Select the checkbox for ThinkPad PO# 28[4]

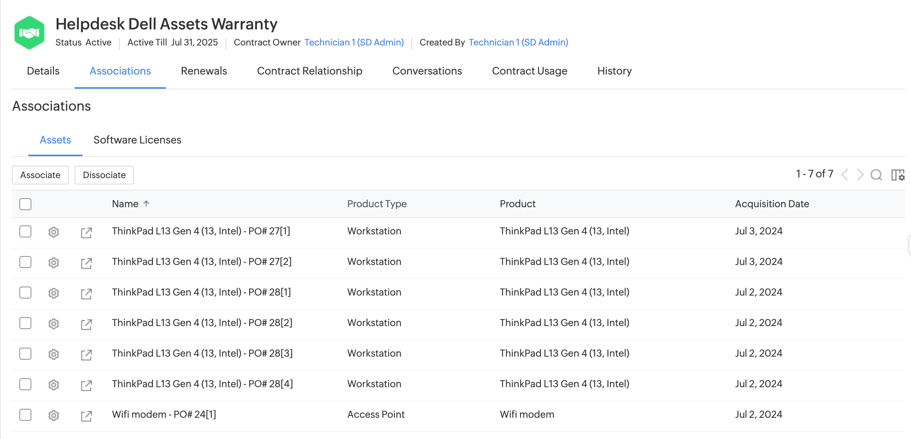tap(25, 384)
